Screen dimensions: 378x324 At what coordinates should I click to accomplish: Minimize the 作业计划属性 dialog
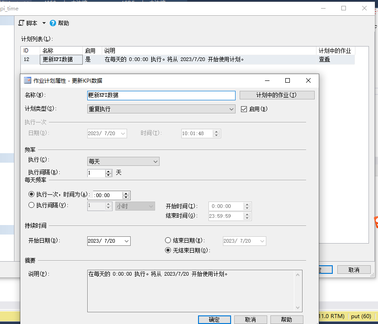tap(267, 80)
